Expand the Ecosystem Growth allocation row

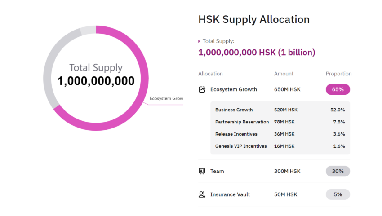point(233,89)
